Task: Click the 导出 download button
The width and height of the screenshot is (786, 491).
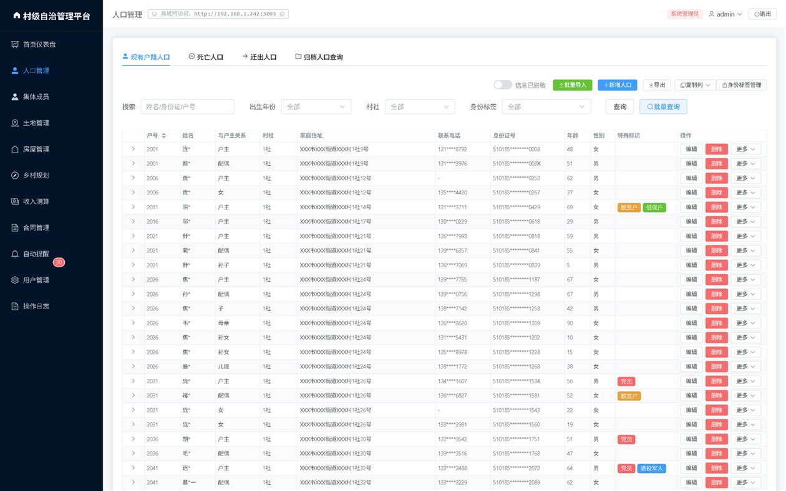Action: pyautogui.click(x=657, y=85)
